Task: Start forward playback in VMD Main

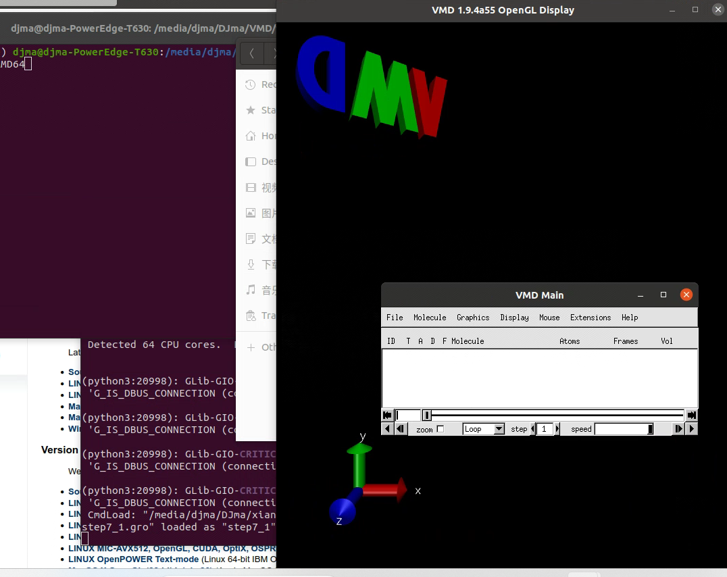Action: point(691,428)
